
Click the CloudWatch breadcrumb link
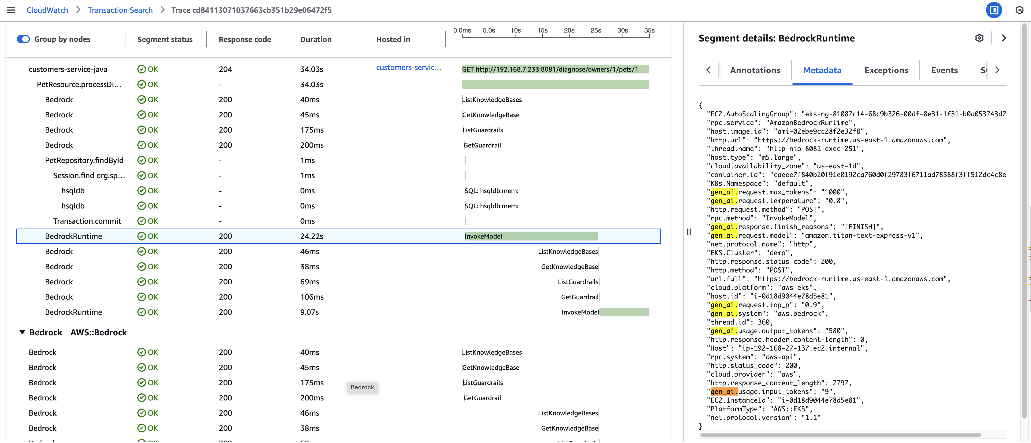[x=47, y=10]
